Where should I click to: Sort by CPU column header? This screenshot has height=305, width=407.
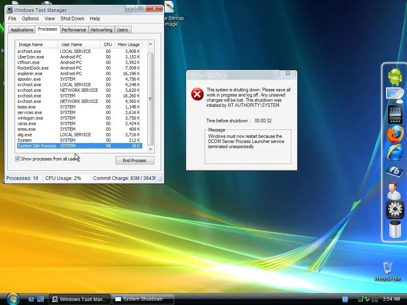[107, 44]
